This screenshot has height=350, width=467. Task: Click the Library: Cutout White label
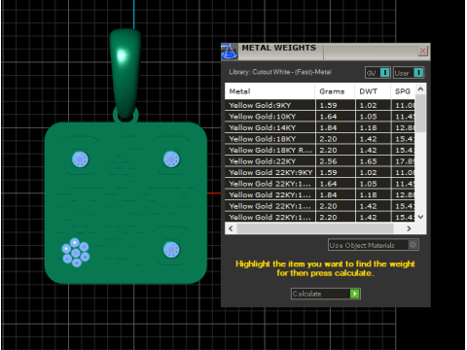tap(280, 72)
